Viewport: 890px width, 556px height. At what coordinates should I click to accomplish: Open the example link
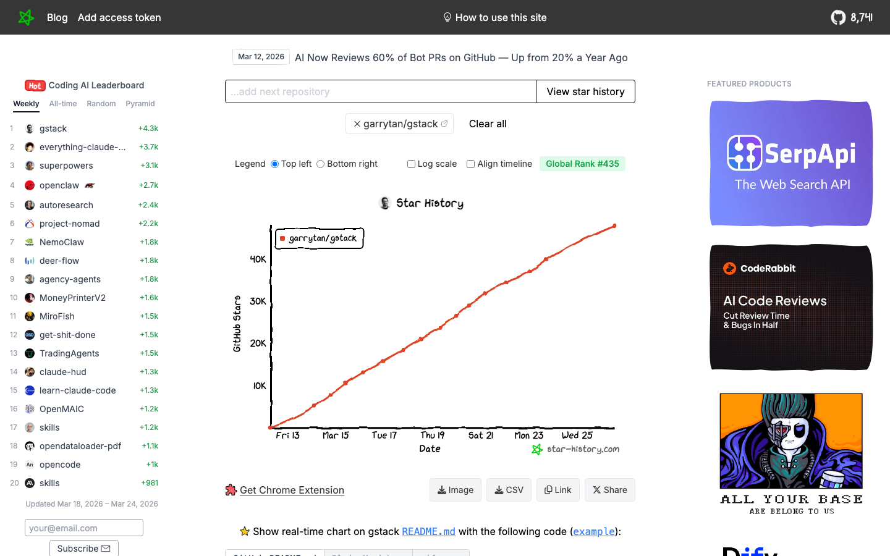594,531
